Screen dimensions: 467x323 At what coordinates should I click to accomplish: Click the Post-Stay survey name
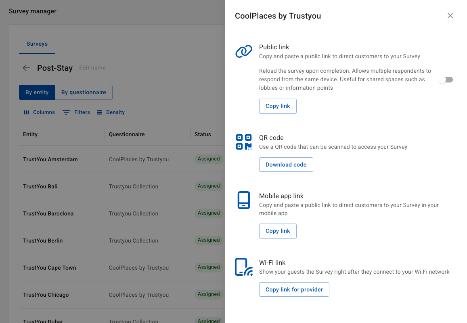(55, 68)
